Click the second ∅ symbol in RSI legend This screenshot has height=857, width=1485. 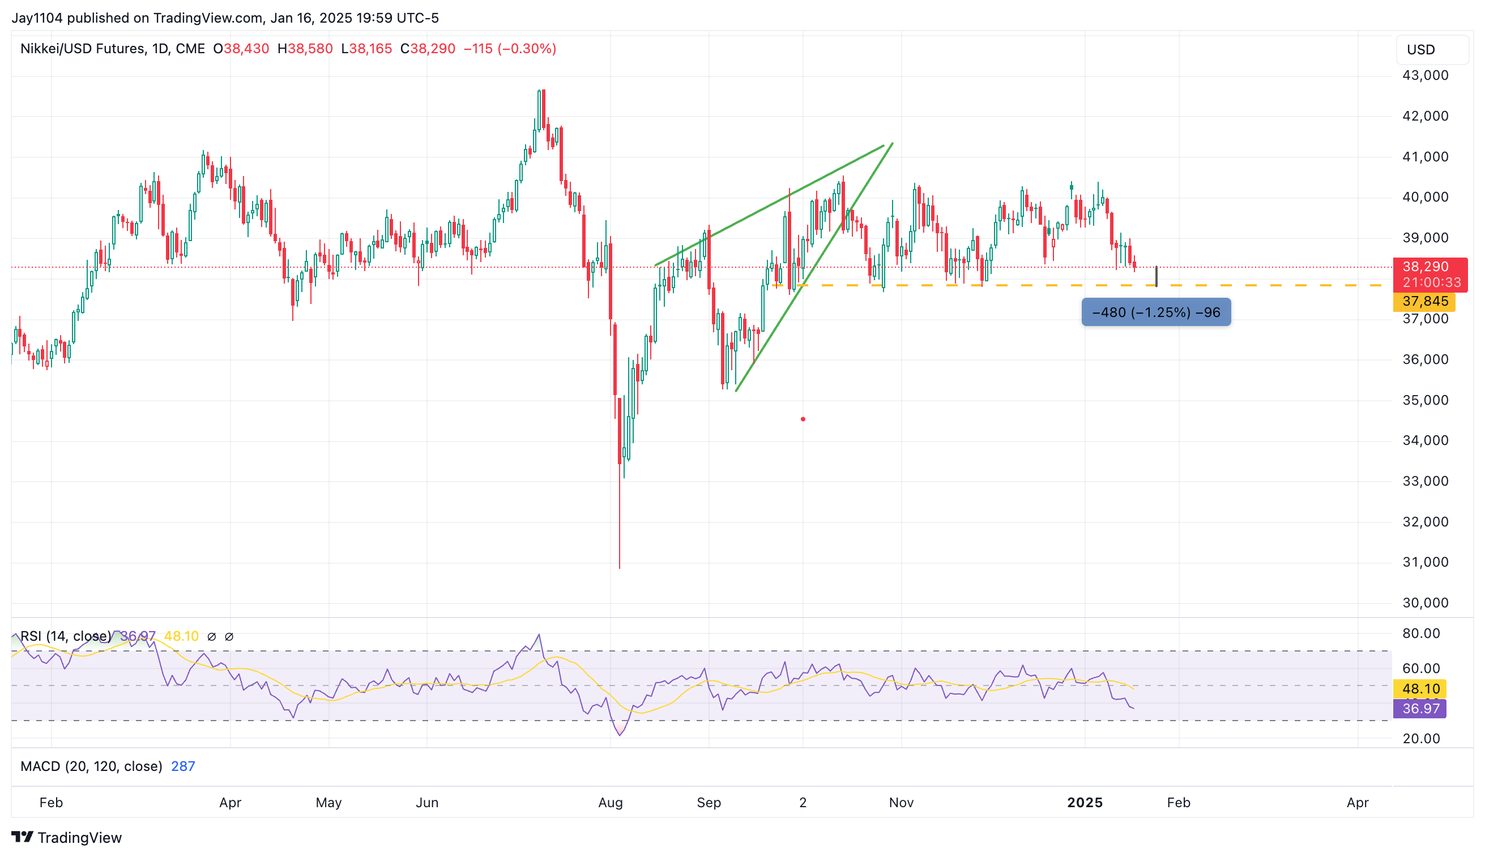tap(229, 636)
